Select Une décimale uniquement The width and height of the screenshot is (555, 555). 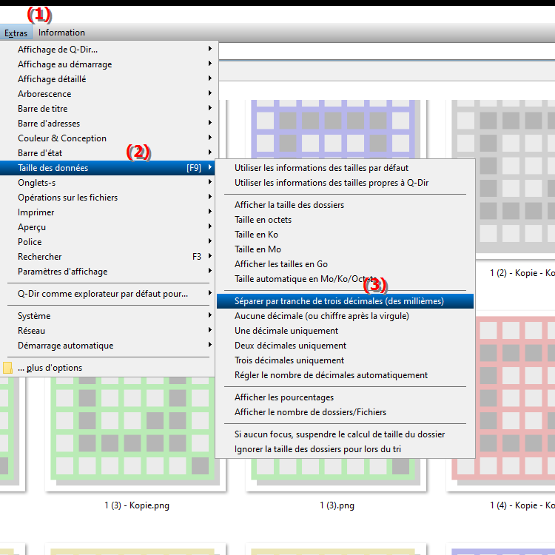tap(345, 331)
